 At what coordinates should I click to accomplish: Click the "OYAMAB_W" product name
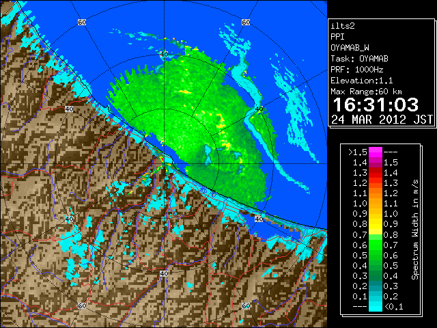click(x=350, y=48)
